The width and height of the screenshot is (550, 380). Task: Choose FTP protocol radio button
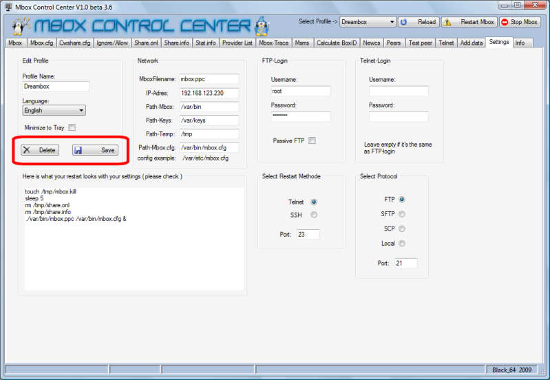(402, 200)
